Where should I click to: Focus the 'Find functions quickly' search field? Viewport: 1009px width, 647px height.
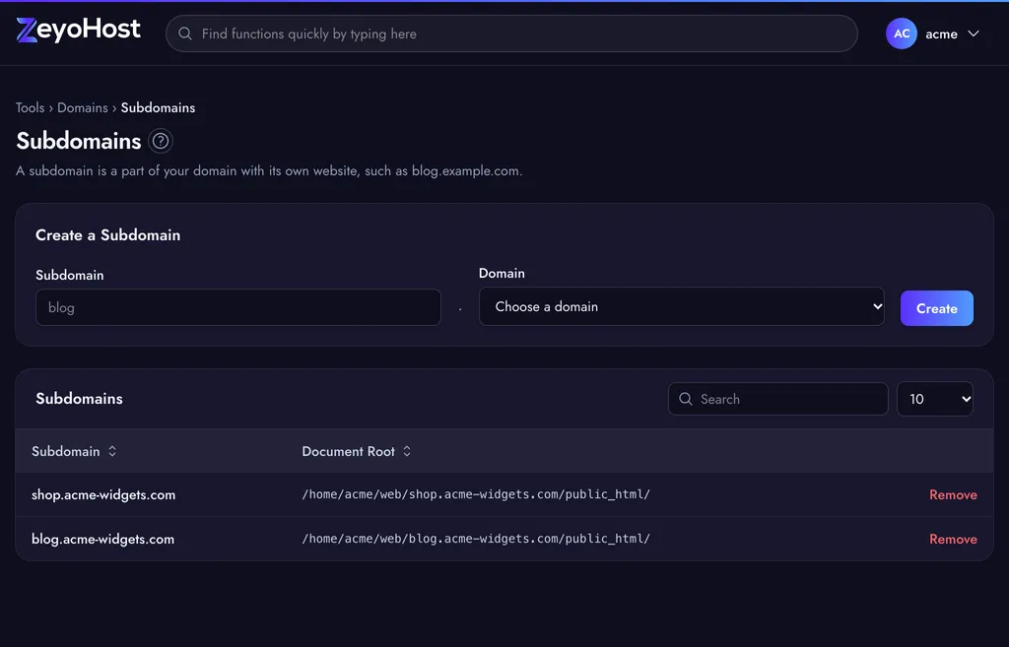(x=511, y=33)
